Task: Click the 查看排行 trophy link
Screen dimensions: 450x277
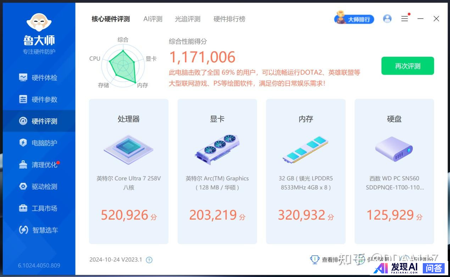Action: click(327, 260)
